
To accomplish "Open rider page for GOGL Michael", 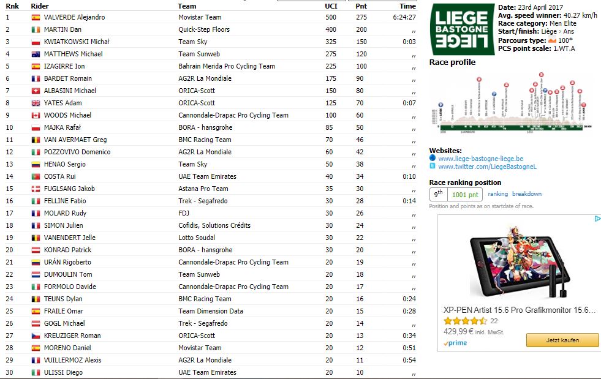I will (x=64, y=323).
